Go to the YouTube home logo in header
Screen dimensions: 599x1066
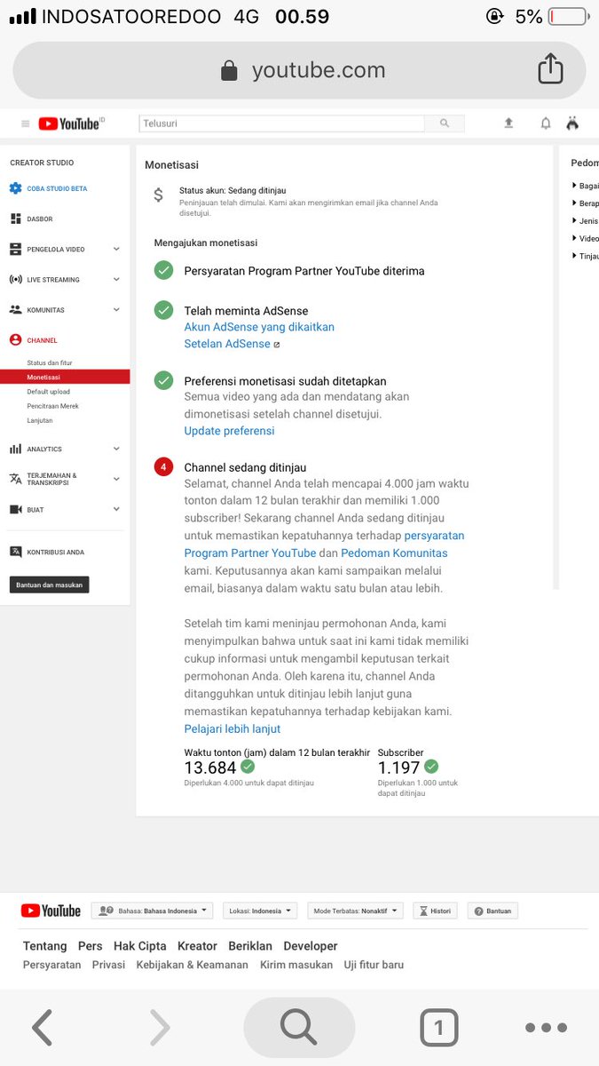coord(71,123)
